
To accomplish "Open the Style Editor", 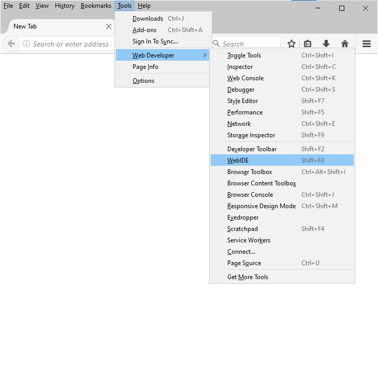I will point(282,101).
